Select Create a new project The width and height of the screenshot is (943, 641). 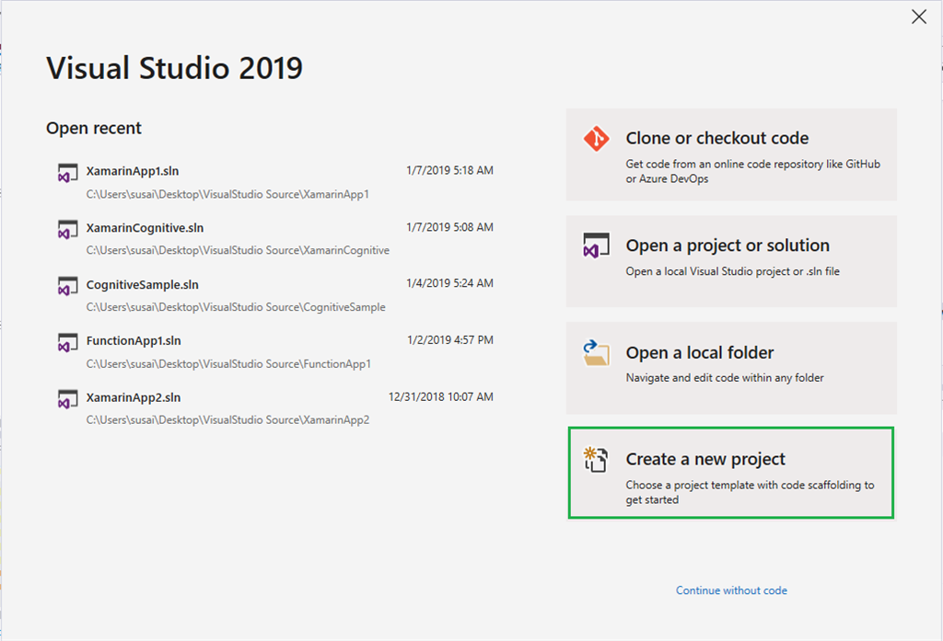click(731, 473)
